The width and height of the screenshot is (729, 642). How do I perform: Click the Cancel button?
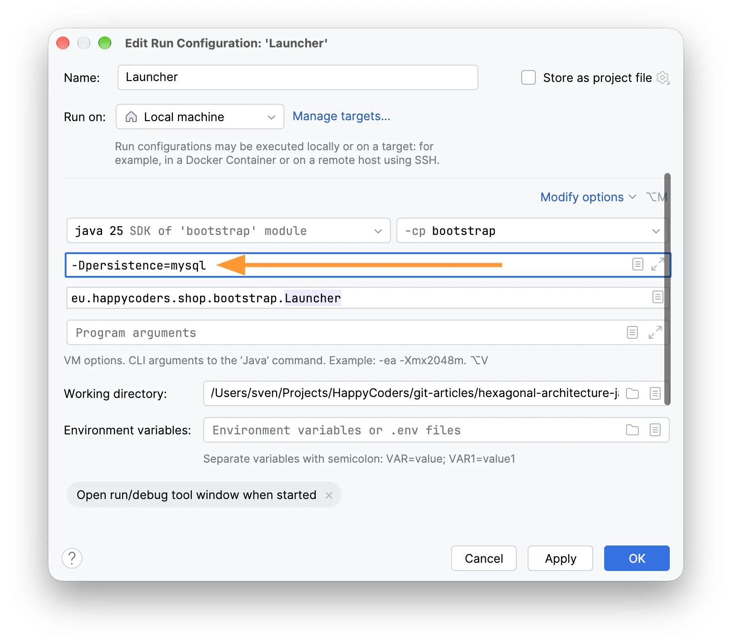click(484, 558)
